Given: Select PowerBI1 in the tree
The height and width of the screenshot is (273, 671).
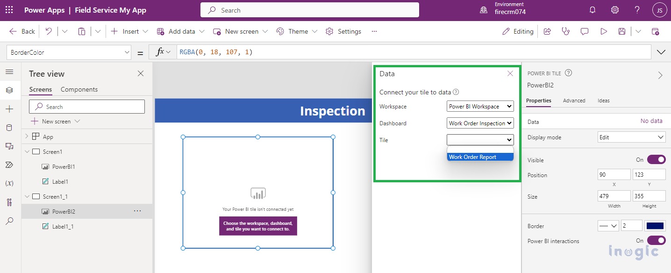Looking at the screenshot, I should coord(64,166).
